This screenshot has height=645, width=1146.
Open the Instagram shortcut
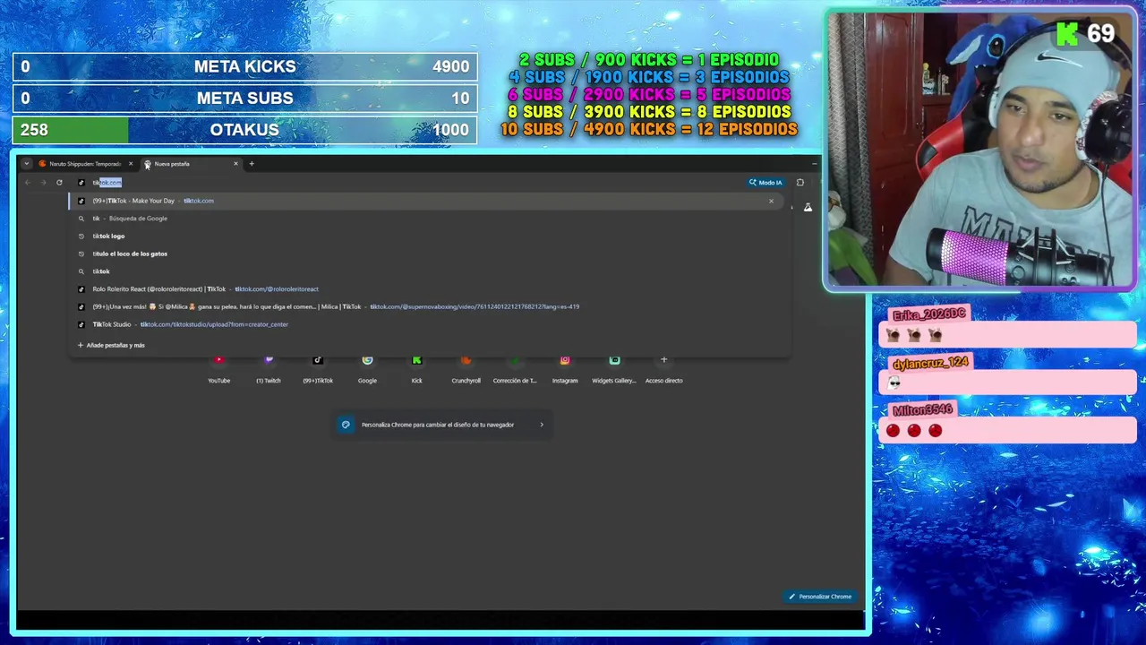[565, 369]
